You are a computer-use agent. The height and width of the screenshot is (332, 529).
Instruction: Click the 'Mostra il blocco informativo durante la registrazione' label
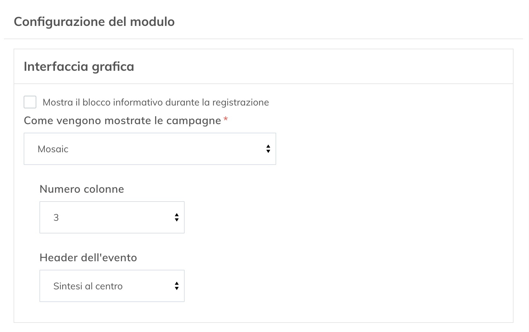(156, 102)
